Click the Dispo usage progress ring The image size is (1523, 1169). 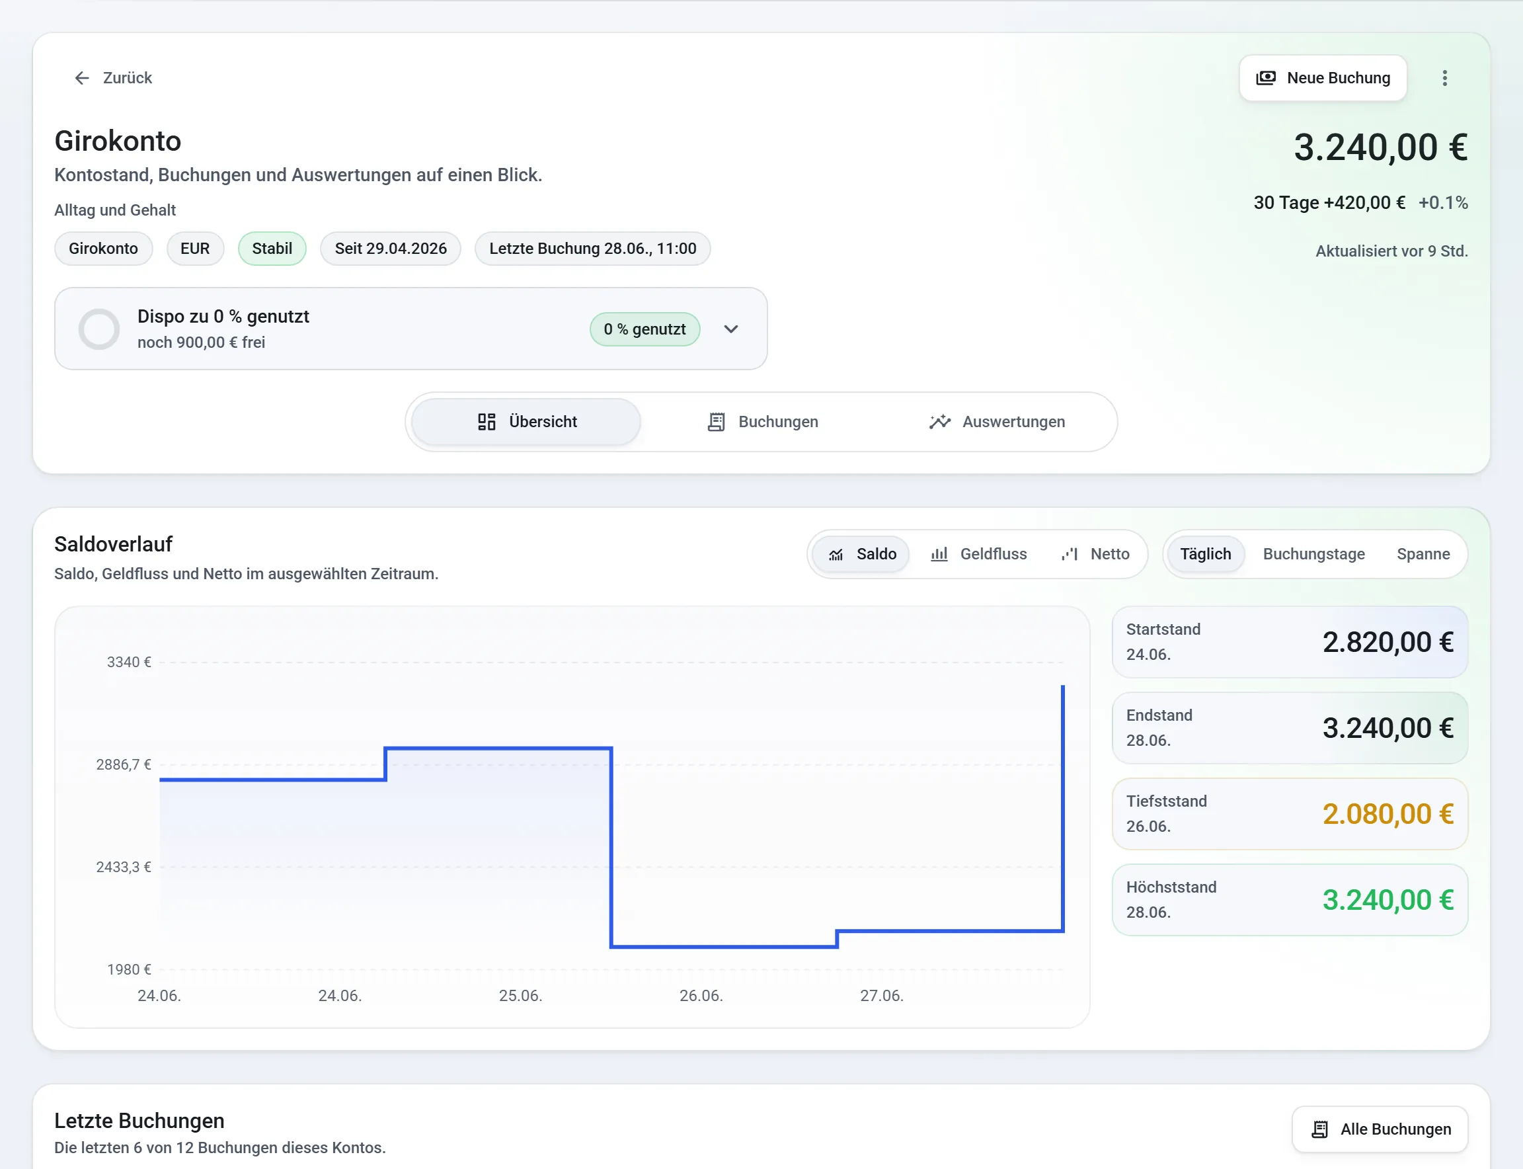click(98, 329)
